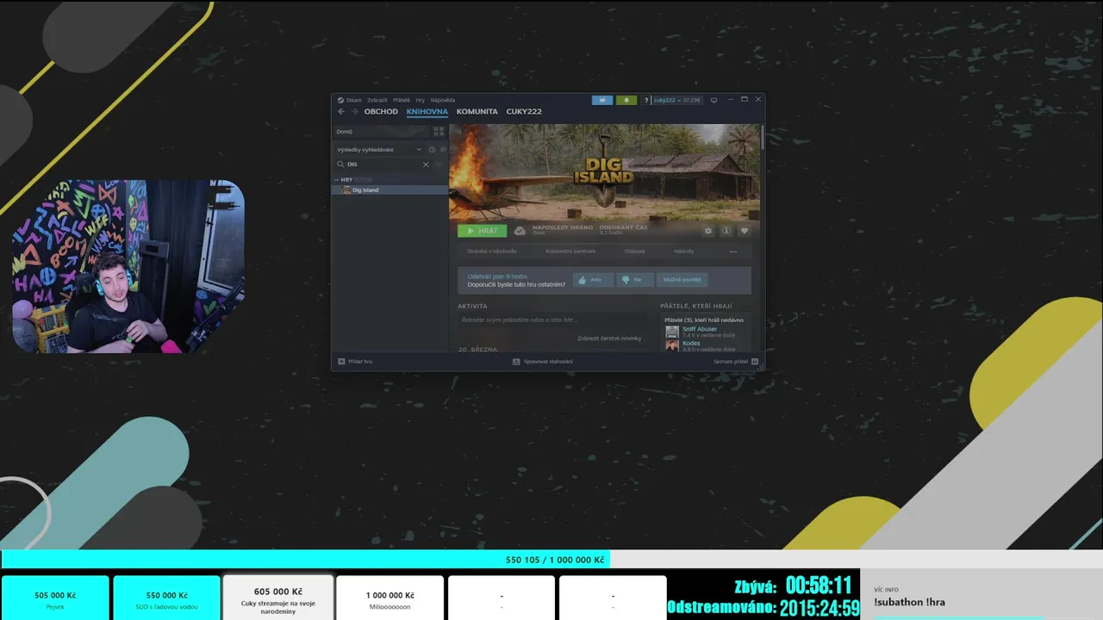The height and width of the screenshot is (620, 1103).
Task: Open Sniff Abuser's avatar
Action: 672,332
